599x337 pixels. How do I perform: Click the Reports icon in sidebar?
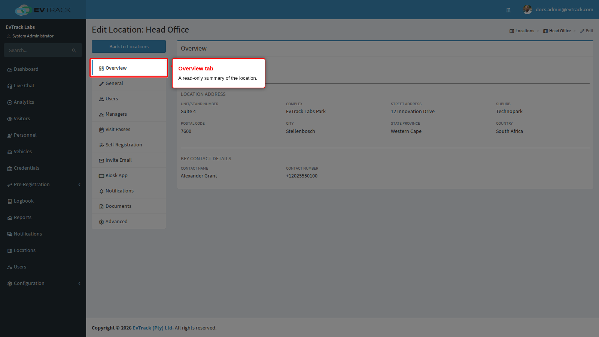click(x=10, y=218)
